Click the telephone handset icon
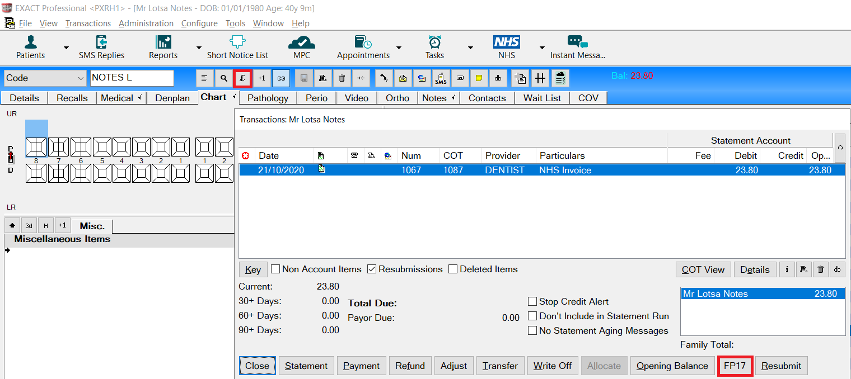The image size is (851, 379). pyautogui.click(x=384, y=79)
